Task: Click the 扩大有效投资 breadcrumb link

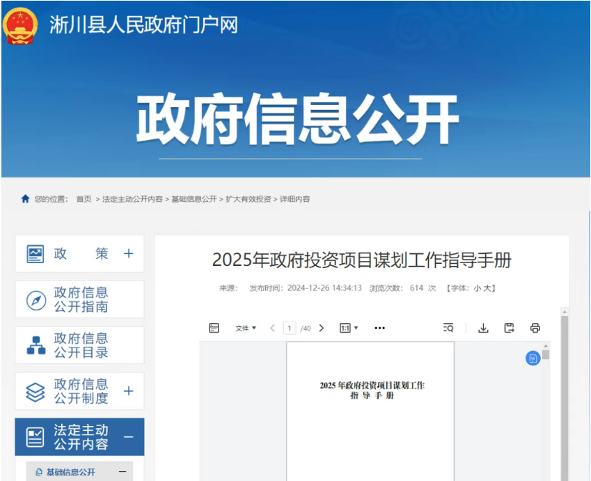Action: 248,199
